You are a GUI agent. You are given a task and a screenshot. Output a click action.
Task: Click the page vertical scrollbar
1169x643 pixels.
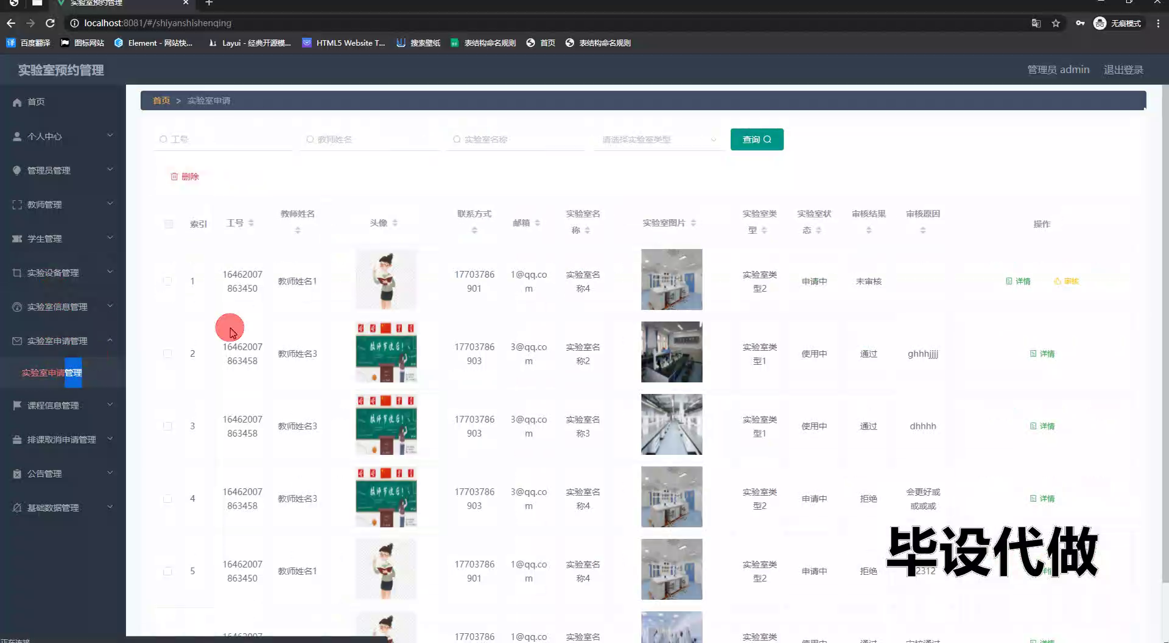point(1165,334)
